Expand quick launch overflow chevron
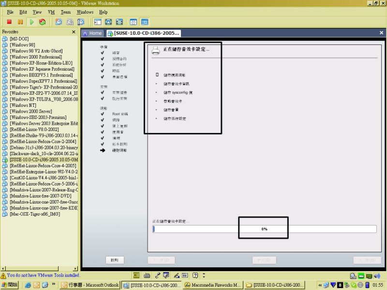Viewport: 387px width, 290px height. (54, 284)
